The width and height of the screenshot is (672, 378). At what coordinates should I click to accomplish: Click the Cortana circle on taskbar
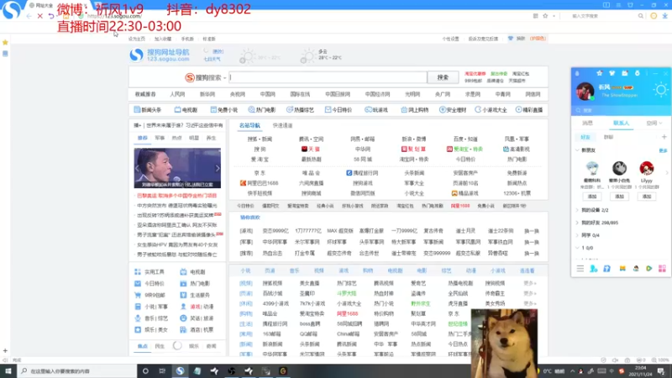click(x=145, y=371)
